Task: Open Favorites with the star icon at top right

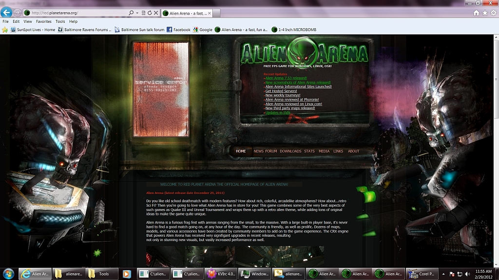Action: [x=485, y=13]
